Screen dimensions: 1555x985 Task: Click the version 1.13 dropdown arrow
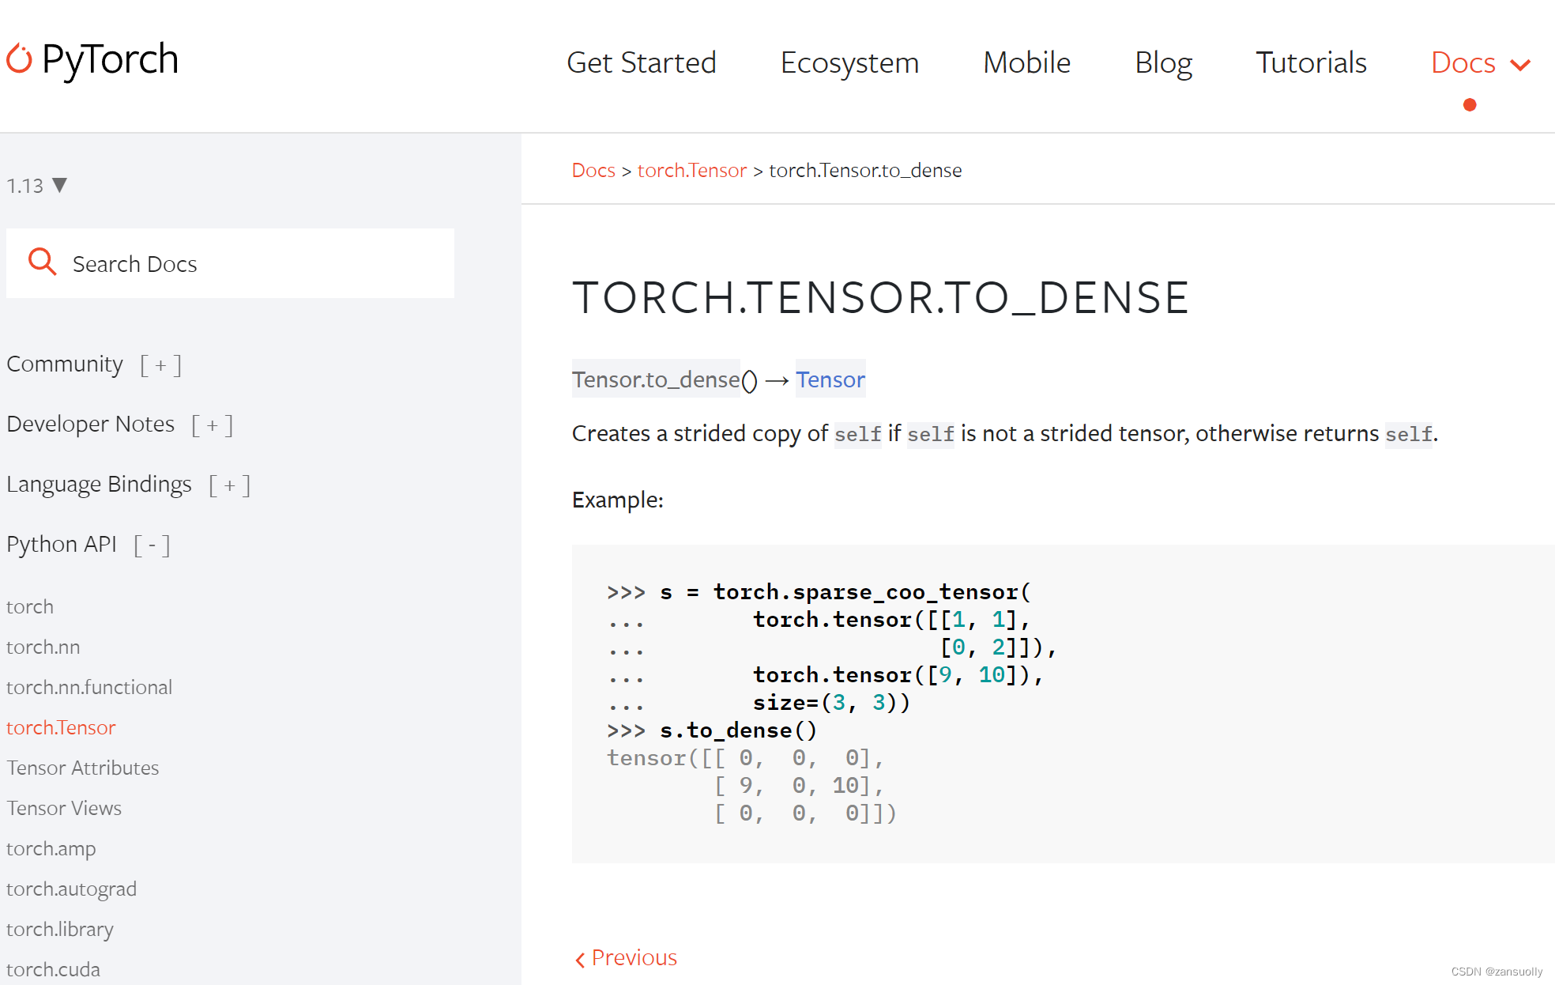click(x=62, y=185)
